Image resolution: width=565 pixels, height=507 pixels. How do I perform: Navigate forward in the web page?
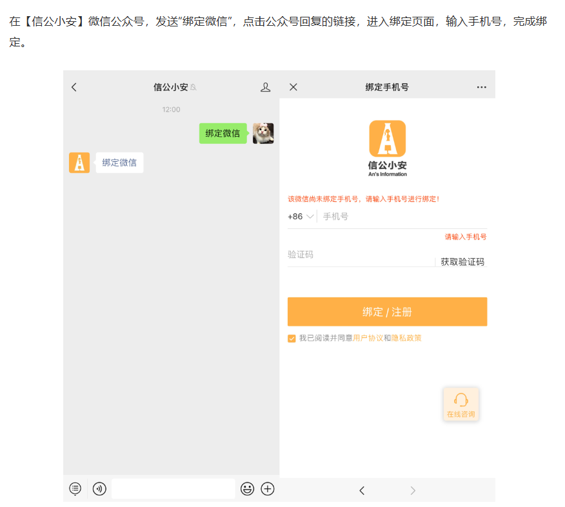[413, 490]
